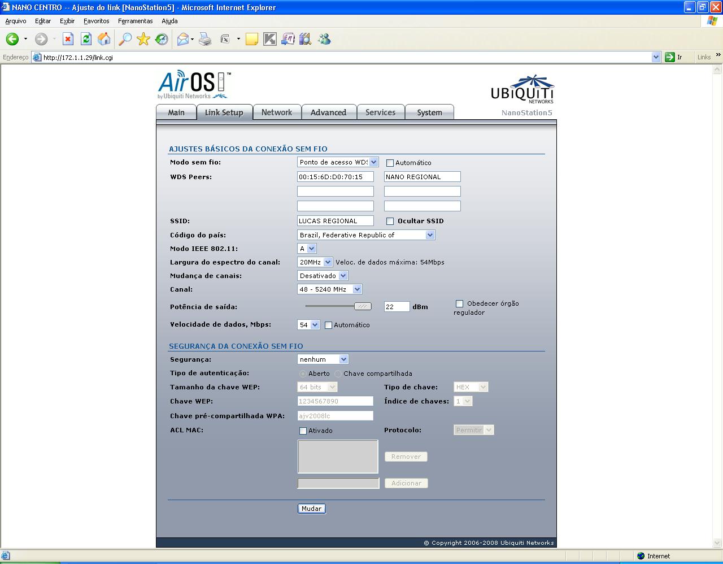Select the Link Setup tab

pyautogui.click(x=224, y=112)
